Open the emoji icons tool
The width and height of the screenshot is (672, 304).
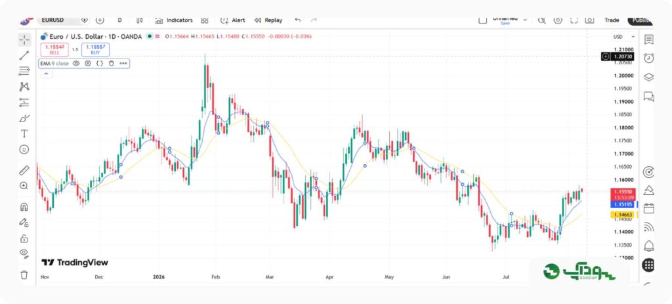[x=24, y=149]
